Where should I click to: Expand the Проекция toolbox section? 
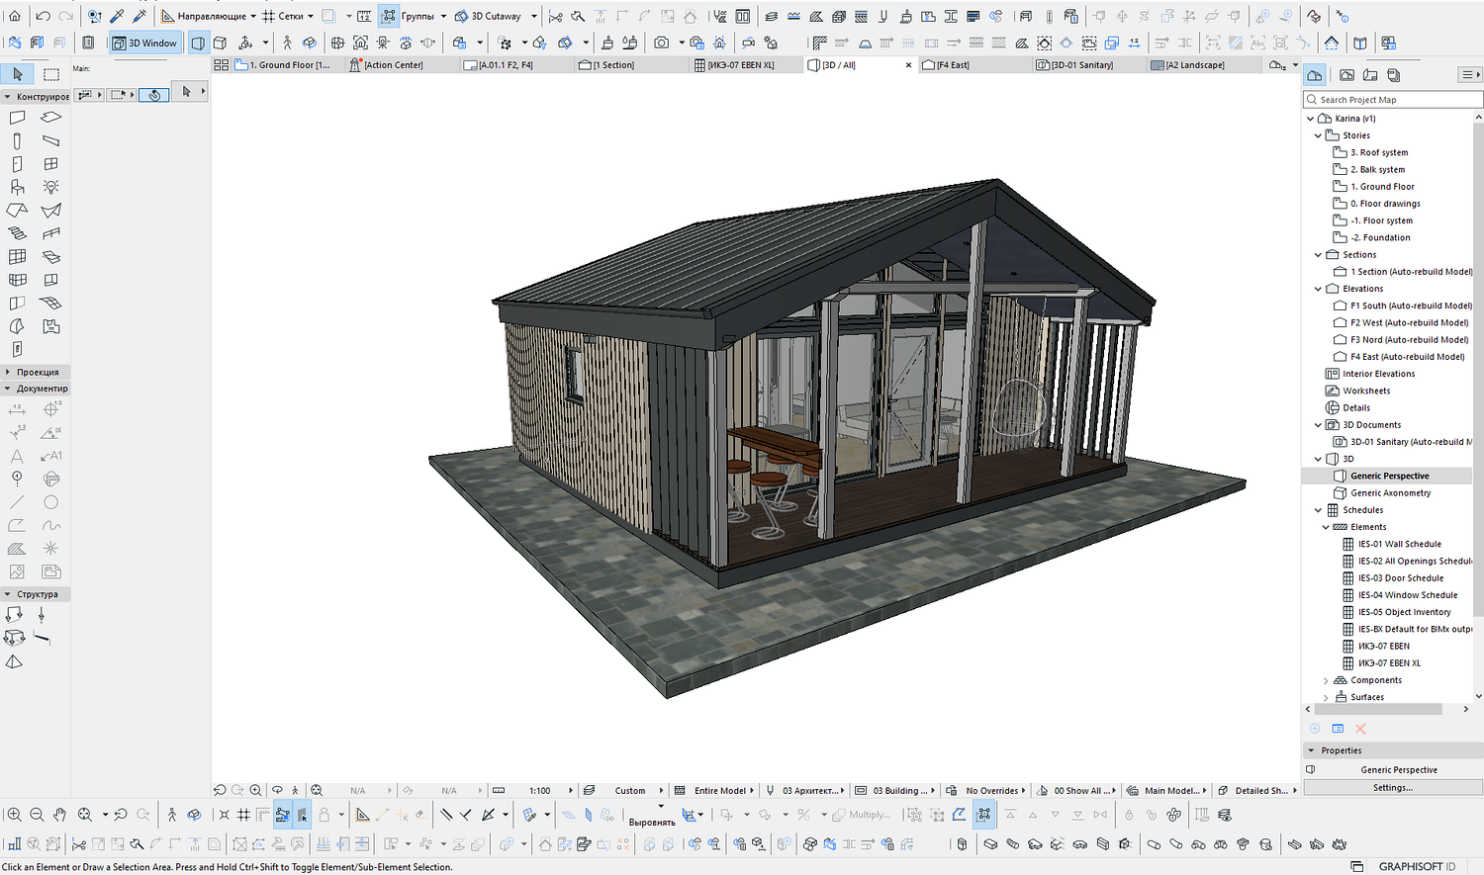8,372
